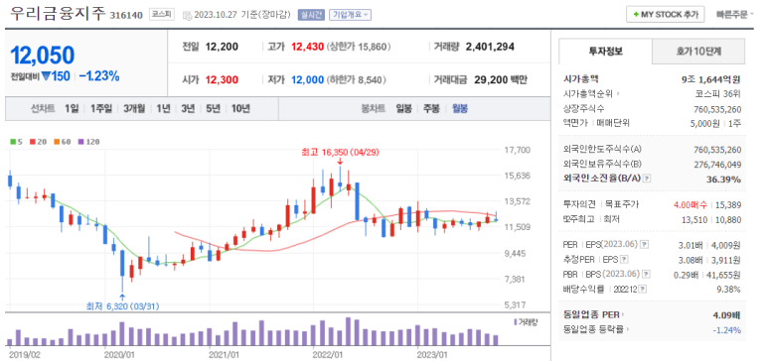Click the dividend yield 9.38%
768x361 pixels.
click(x=728, y=290)
